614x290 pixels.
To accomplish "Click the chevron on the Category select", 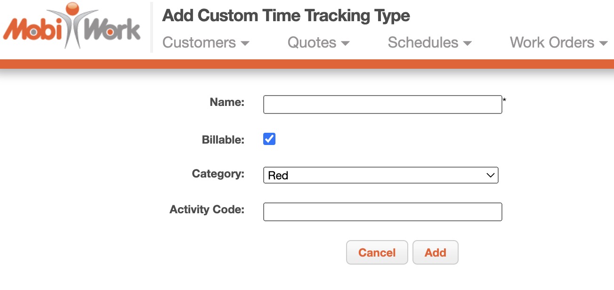I will coord(490,175).
